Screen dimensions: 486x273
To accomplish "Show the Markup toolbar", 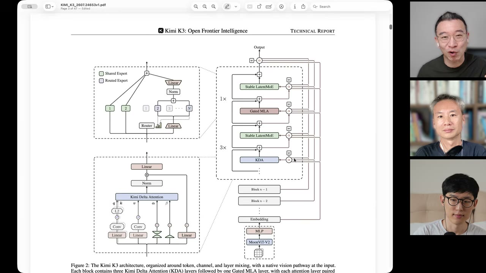I will coord(281,6).
